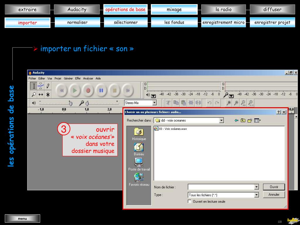Click the Fit project zoom icon
This screenshot has height=225, width=300.
coord(251,103)
